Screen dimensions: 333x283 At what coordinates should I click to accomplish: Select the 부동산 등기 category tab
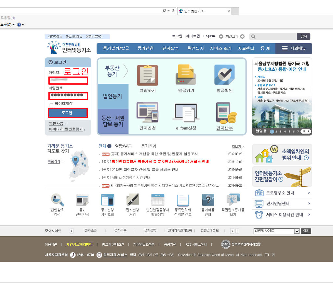(x=113, y=71)
